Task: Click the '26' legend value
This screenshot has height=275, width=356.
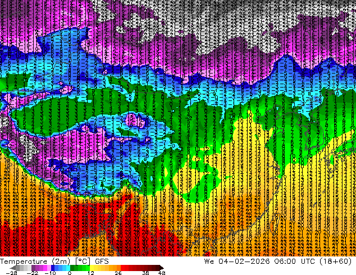Action: point(118,273)
